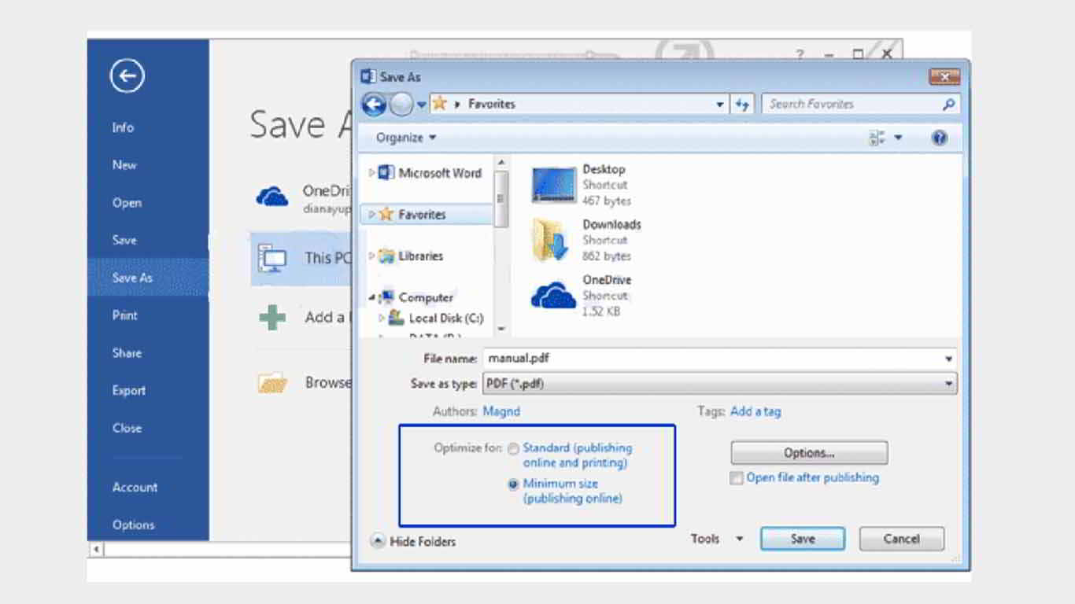Click the File name input field
The width and height of the screenshot is (1075, 604).
coord(713,359)
